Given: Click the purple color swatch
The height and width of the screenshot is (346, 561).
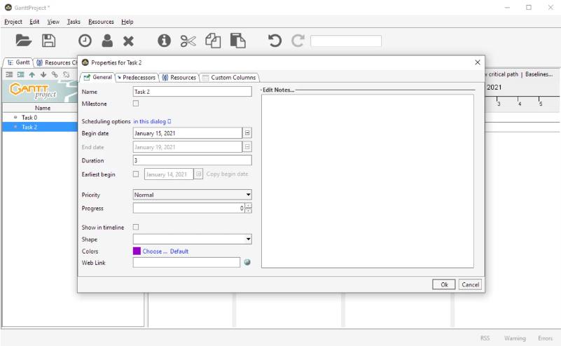Looking at the screenshot, I should click(137, 251).
